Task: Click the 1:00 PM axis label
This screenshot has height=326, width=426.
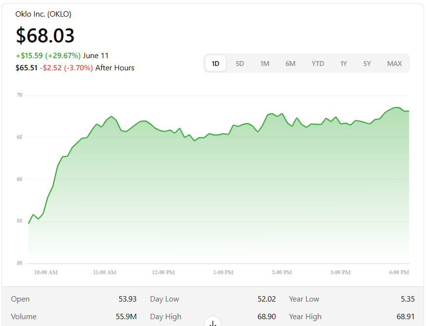Action: pos(224,272)
